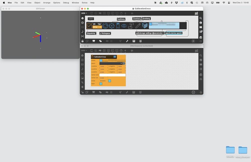Toggle the large orange checkmark box

(x=89, y=26)
